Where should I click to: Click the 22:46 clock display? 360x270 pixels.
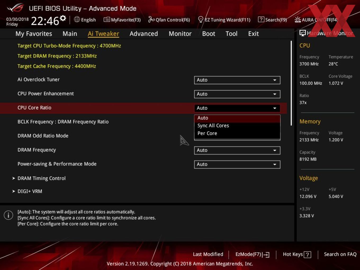(45, 21)
